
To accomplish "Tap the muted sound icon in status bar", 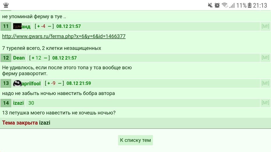I will click(210, 5).
